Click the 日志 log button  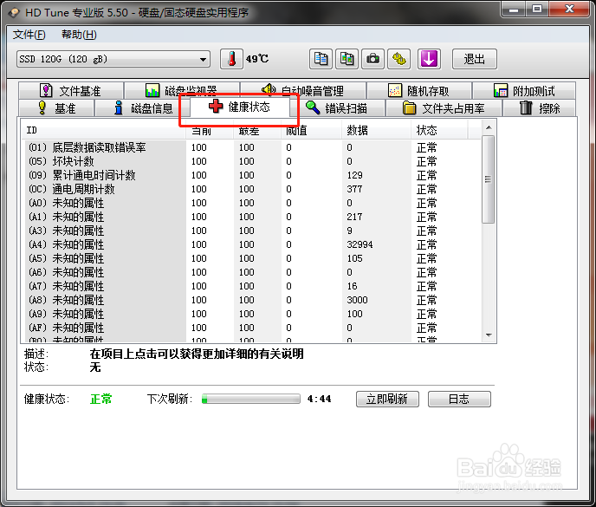pyautogui.click(x=459, y=399)
